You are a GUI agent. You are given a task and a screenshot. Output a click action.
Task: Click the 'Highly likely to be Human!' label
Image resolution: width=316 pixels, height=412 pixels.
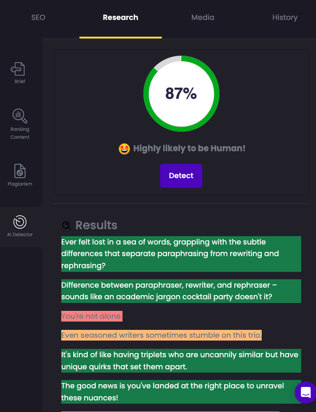[188, 149]
